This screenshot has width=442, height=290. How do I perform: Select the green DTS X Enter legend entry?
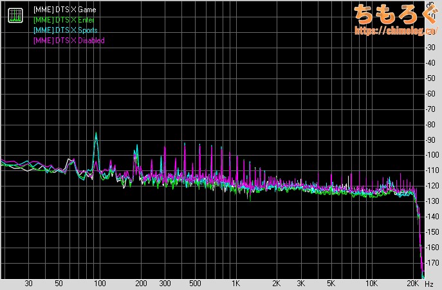point(64,21)
